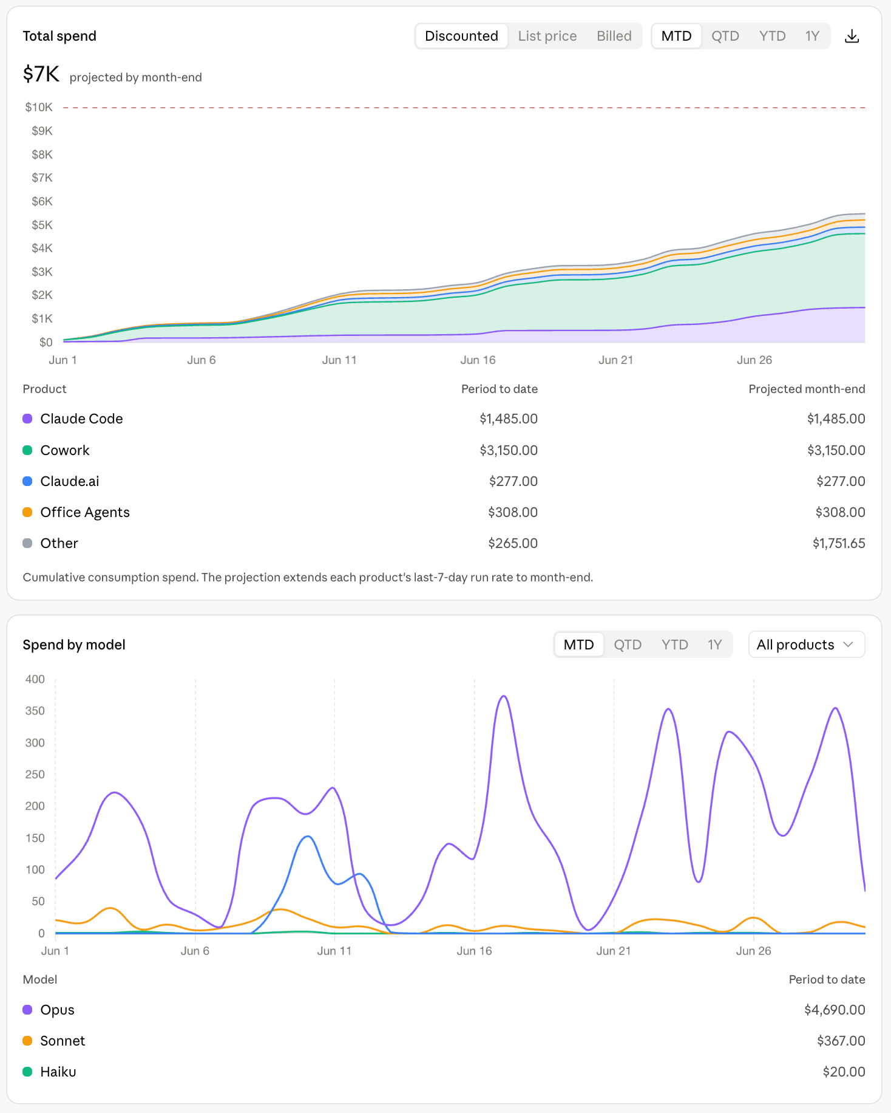Click Other projected value $1,751.65
Viewport: 891px width, 1113px height.
pos(839,543)
